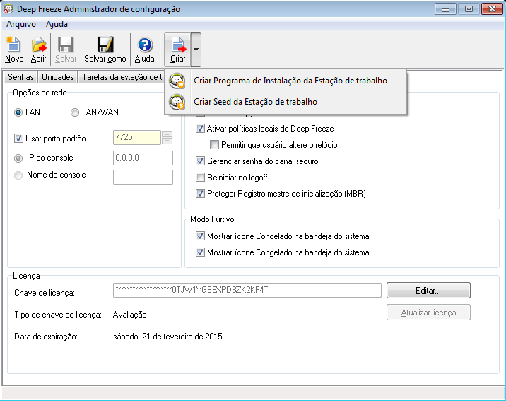Switch to the Unidades tab
Image resolution: width=506 pixels, height=401 pixels.
click(x=58, y=77)
